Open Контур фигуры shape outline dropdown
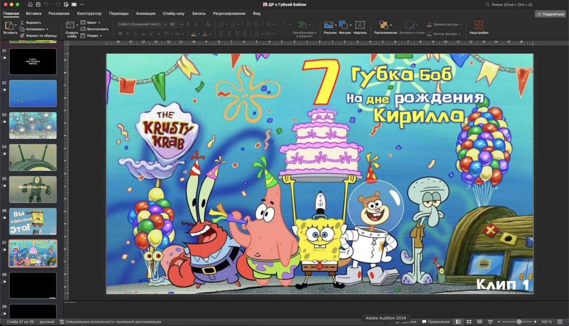Screen dimensions: 569x326 point(443,34)
